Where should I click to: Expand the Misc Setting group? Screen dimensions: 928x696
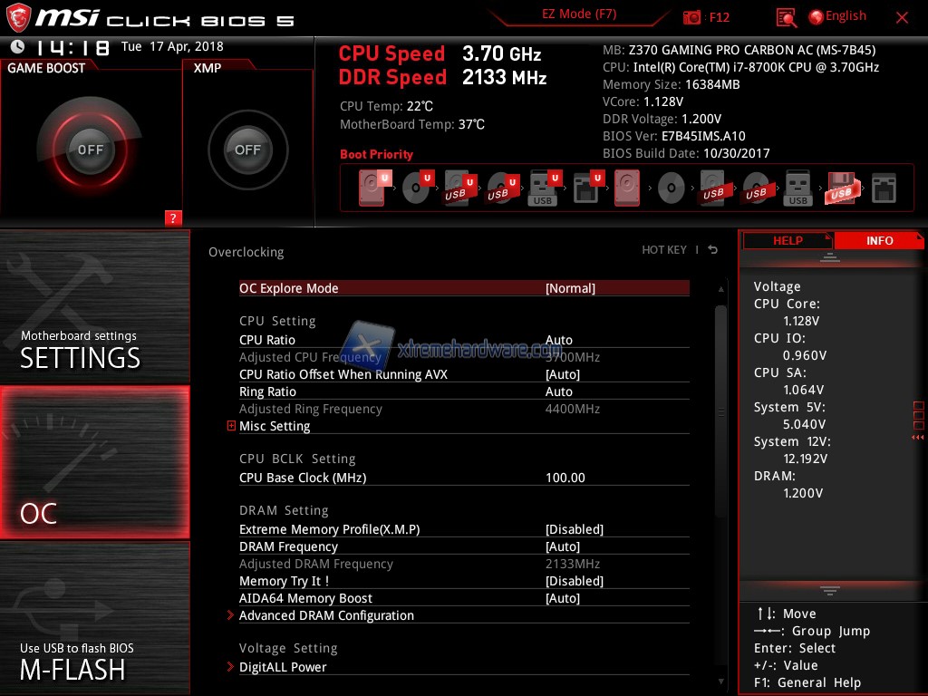(275, 426)
